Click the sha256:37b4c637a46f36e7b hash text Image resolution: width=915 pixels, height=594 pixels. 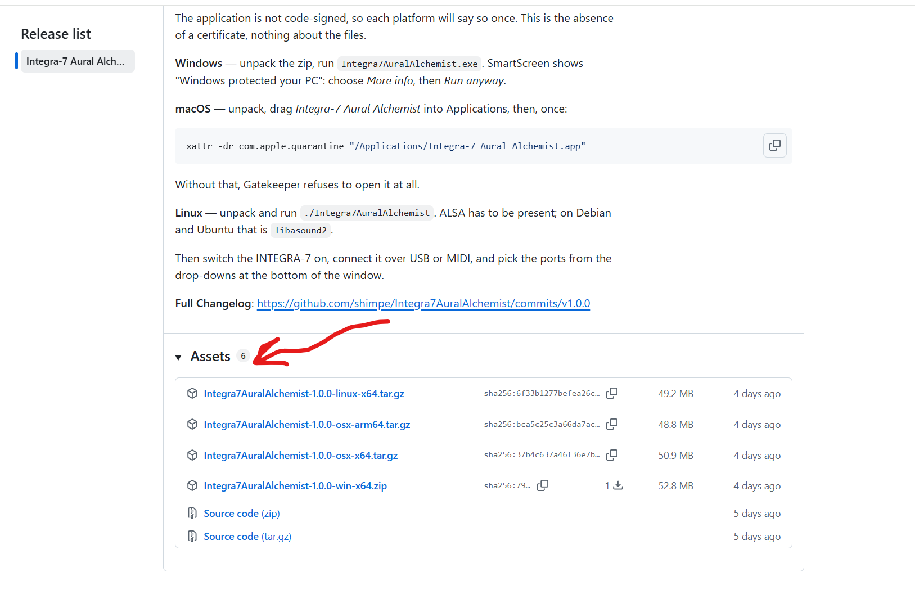pos(542,455)
